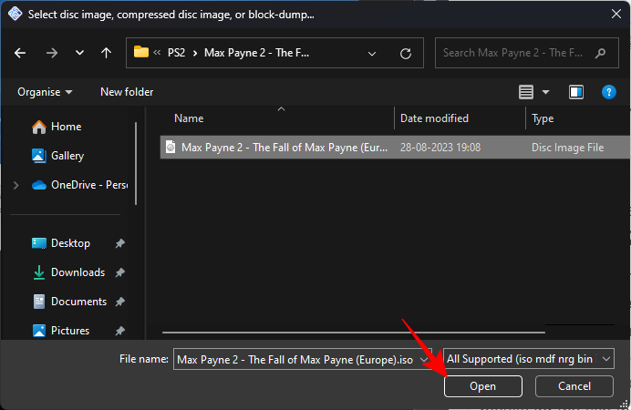The image size is (631, 410).
Task: Expand the address bar history dropdown
Action: (372, 53)
